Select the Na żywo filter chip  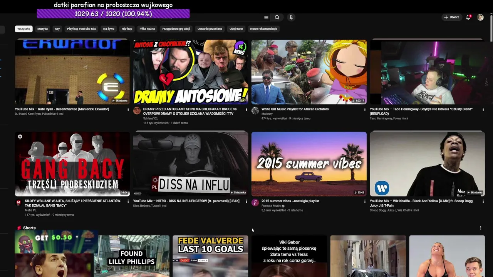pos(109,29)
